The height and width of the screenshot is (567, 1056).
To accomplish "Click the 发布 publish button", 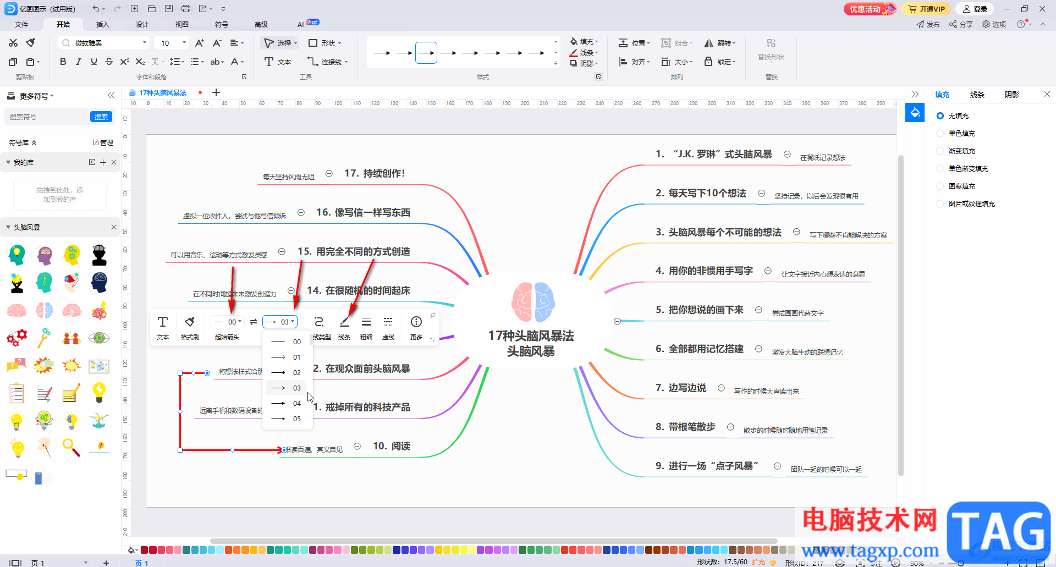I will [928, 24].
